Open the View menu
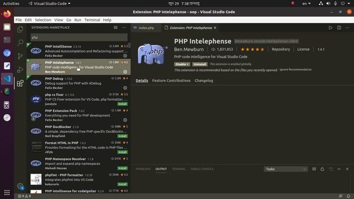The image size is (354, 199). coord(59,20)
